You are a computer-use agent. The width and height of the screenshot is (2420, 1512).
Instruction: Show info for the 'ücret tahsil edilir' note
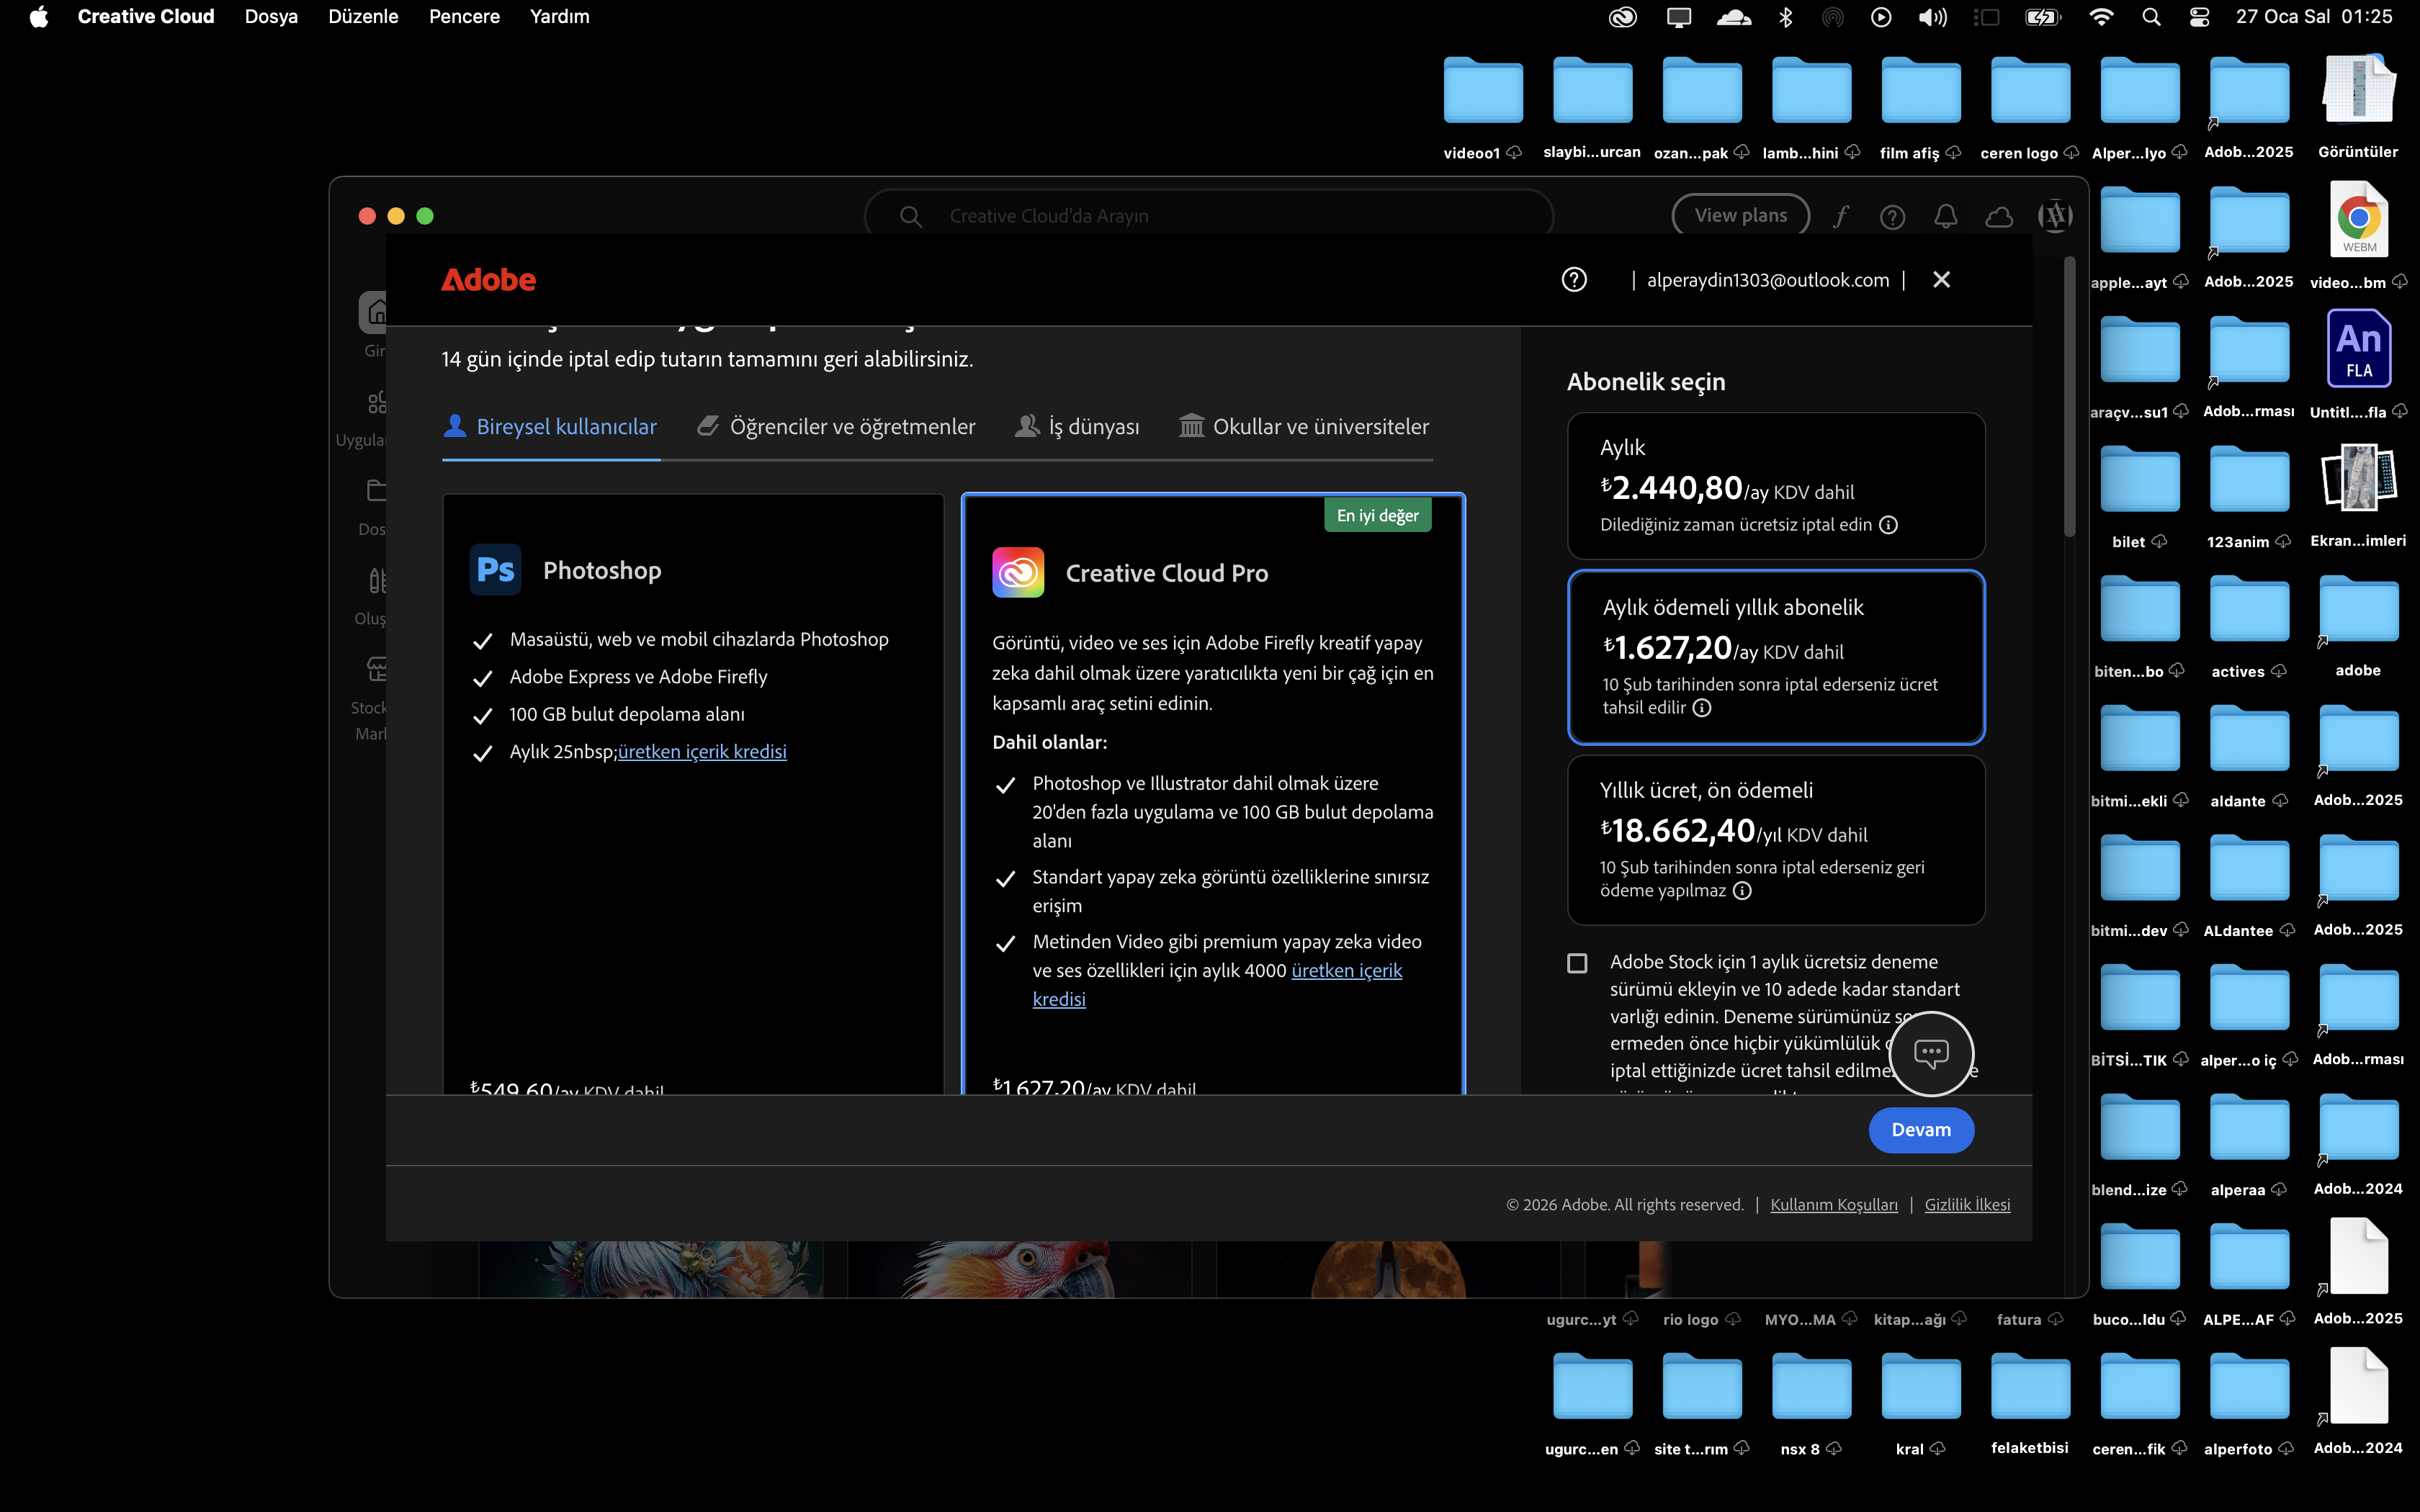click(x=1702, y=708)
